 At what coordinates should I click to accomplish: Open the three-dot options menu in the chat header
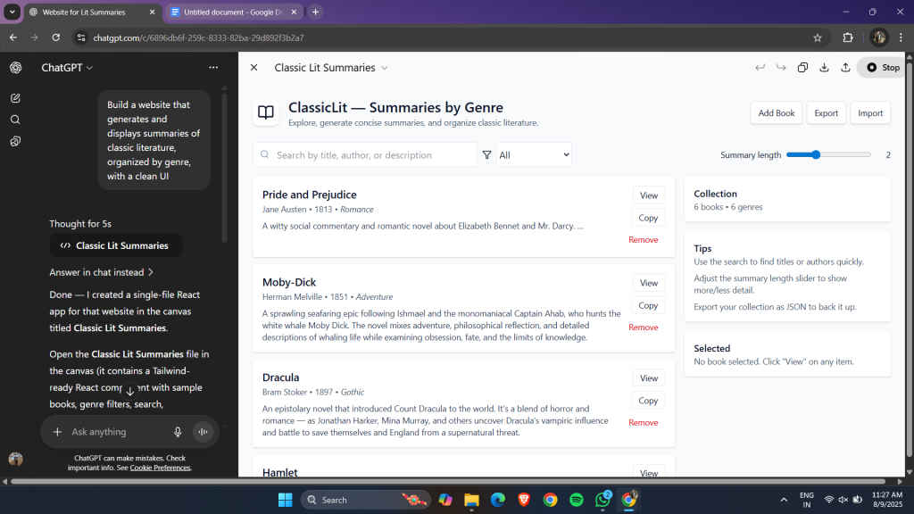tap(212, 68)
